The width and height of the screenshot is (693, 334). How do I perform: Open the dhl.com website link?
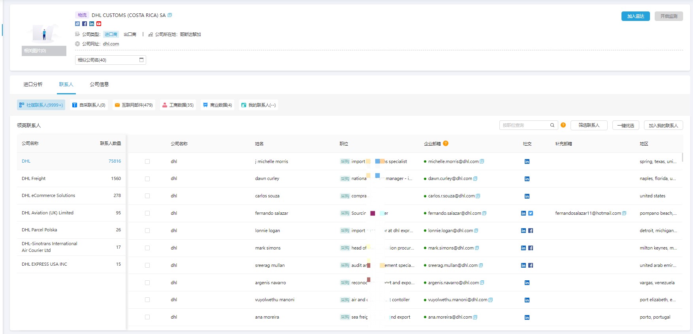[x=111, y=44]
